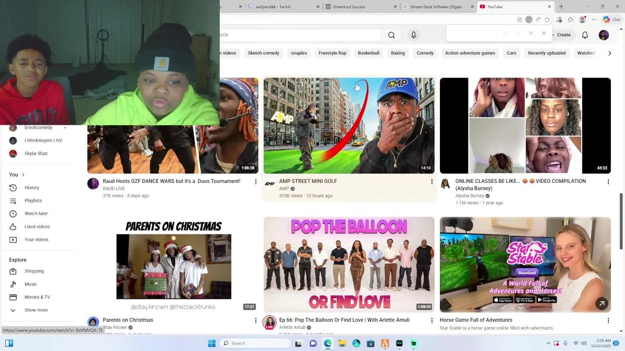
Task: Open Playlists in sidebar
Action: 38,200
